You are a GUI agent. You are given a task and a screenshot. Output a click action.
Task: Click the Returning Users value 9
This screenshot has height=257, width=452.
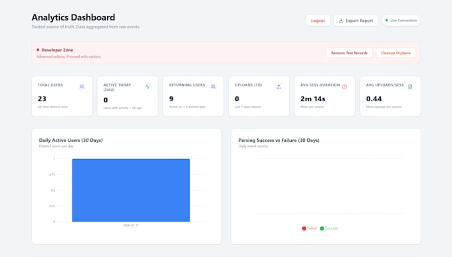[x=171, y=99]
